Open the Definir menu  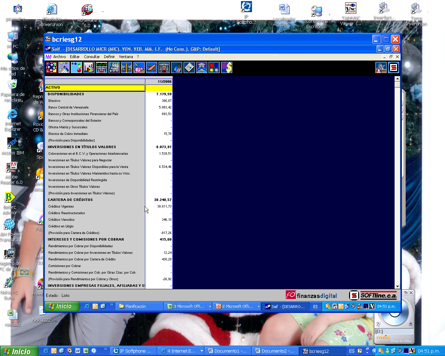tap(109, 57)
